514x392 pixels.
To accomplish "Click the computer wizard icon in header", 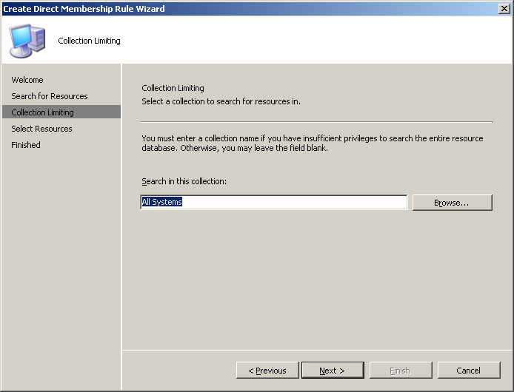I will (27, 41).
